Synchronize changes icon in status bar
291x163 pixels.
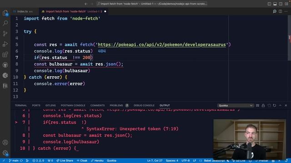(21, 161)
